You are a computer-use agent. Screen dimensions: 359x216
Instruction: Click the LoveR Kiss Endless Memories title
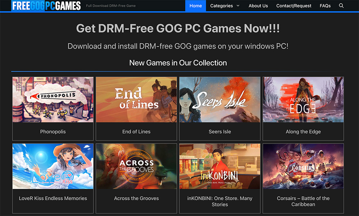[x=53, y=198]
